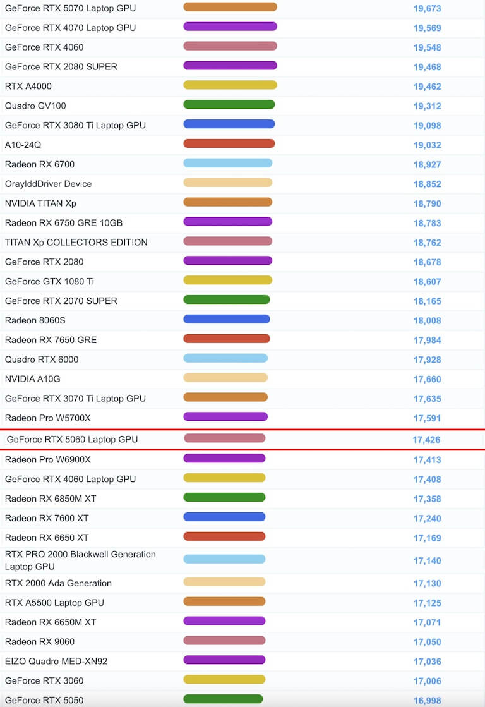485x707 pixels.
Task: Open the GeForce RTX 4070 Laptop GPU link
Action: tap(70, 28)
